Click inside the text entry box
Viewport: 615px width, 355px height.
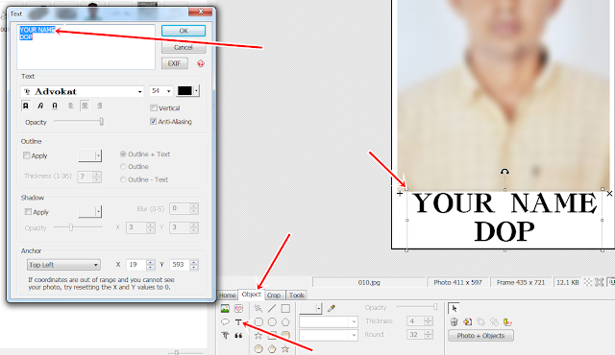point(86,47)
